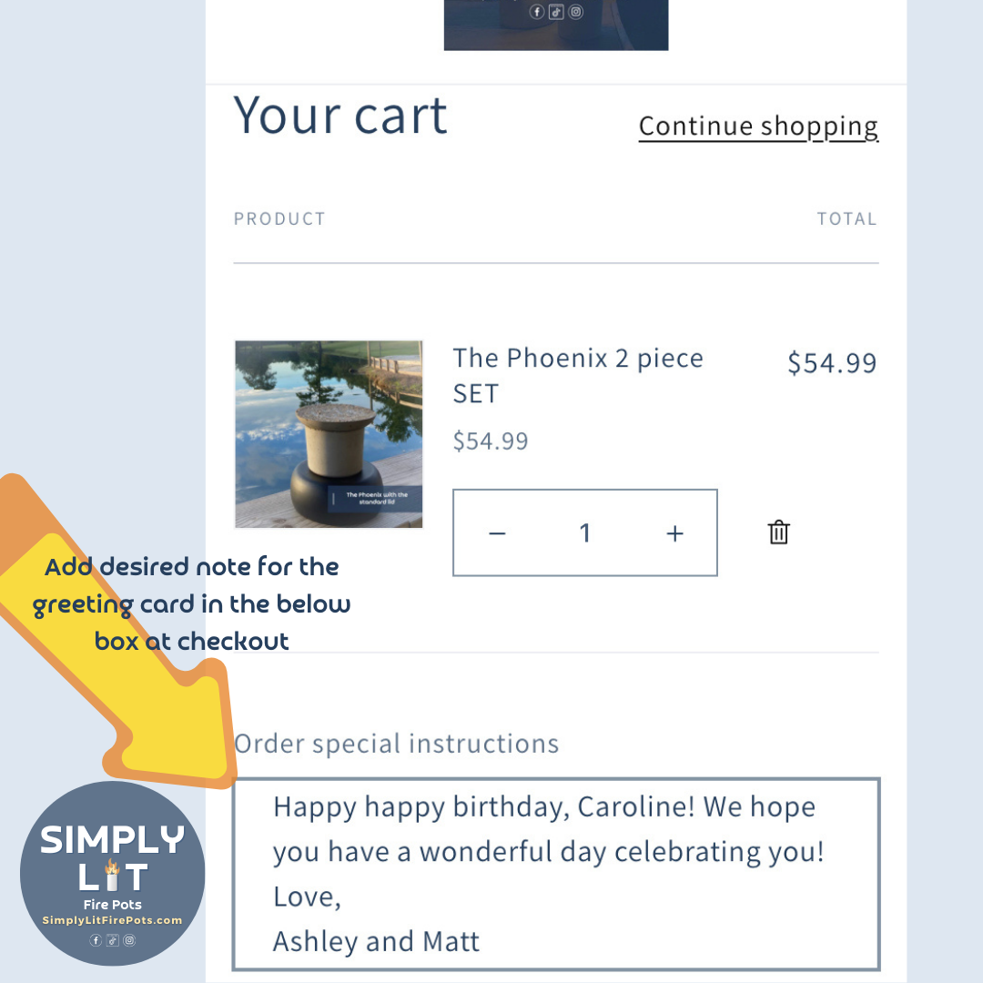This screenshot has height=983, width=983.
Task: Click the $54.99 total price
Action: 832,362
